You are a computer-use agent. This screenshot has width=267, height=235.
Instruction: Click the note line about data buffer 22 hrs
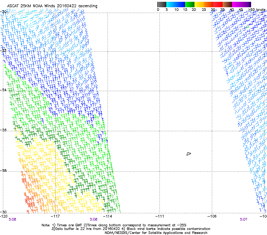131,229
